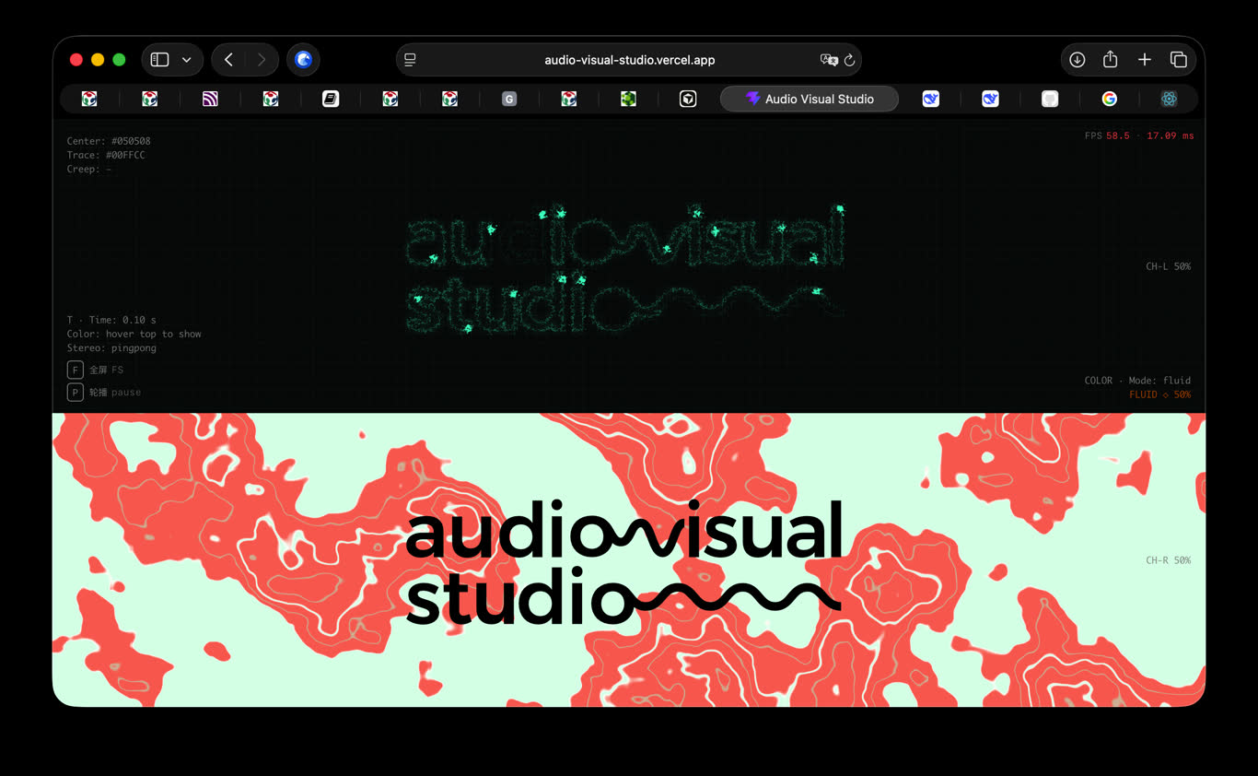Go forward with the forward arrow
The image size is (1258, 776).
[x=262, y=60]
